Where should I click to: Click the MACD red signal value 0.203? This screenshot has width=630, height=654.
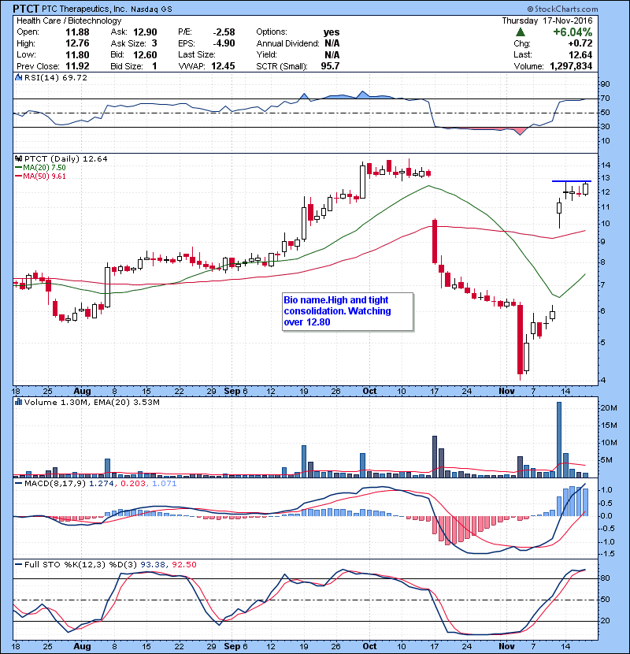coord(133,484)
